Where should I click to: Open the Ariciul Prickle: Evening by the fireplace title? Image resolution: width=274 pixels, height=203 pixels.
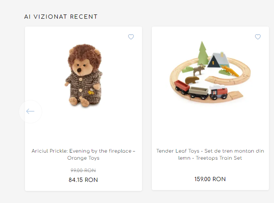point(84,155)
